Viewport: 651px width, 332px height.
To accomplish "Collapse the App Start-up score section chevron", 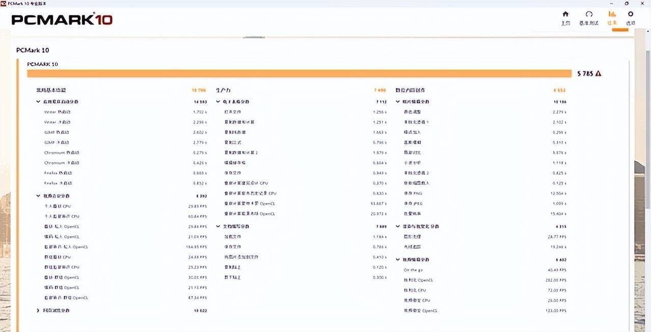I will (38, 102).
